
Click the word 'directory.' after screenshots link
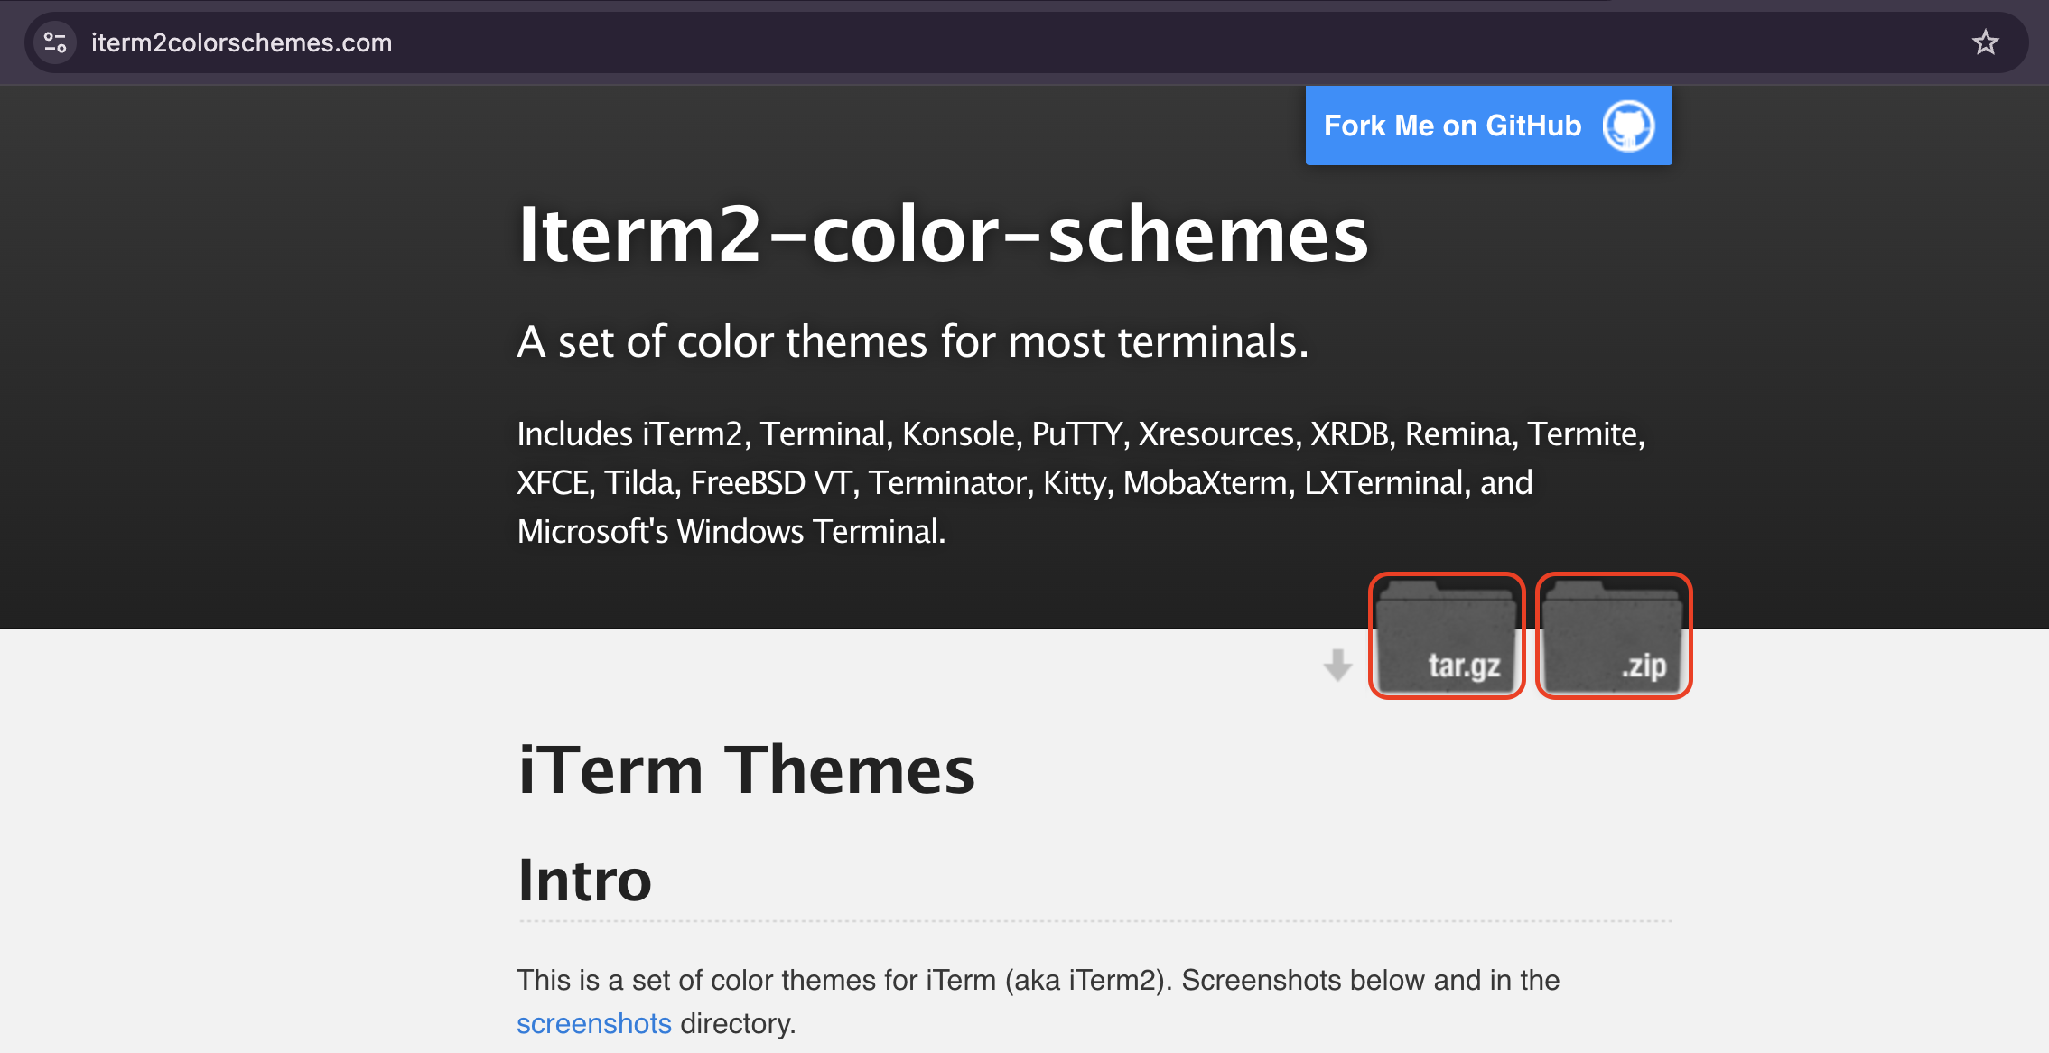point(738,1023)
